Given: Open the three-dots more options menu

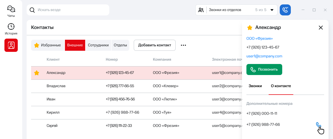Looking at the screenshot, I should [183, 45].
